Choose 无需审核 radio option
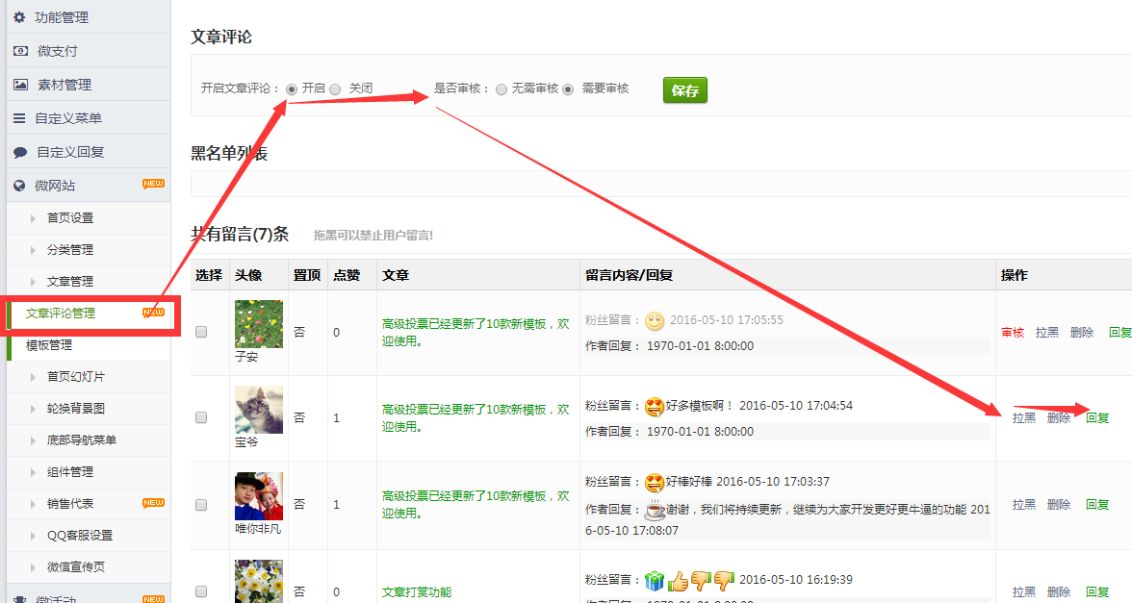Image resolution: width=1132 pixels, height=603 pixels. click(x=501, y=89)
